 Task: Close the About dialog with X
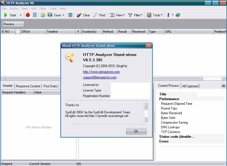[148, 45]
